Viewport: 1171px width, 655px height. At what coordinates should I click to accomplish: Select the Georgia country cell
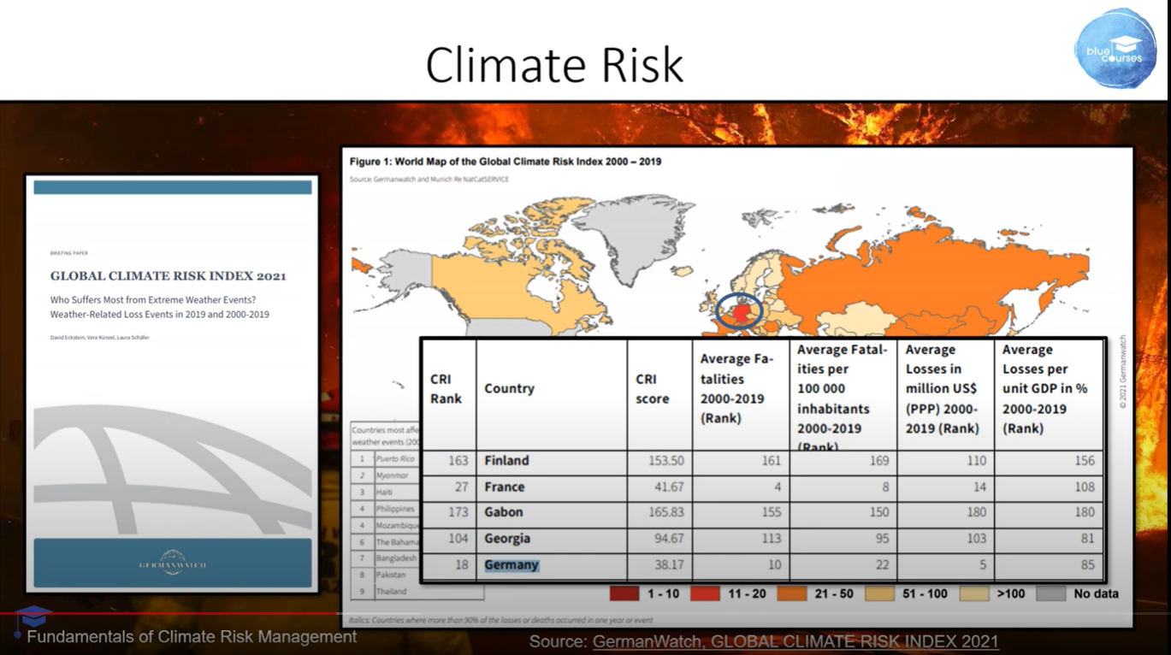pyautogui.click(x=507, y=539)
